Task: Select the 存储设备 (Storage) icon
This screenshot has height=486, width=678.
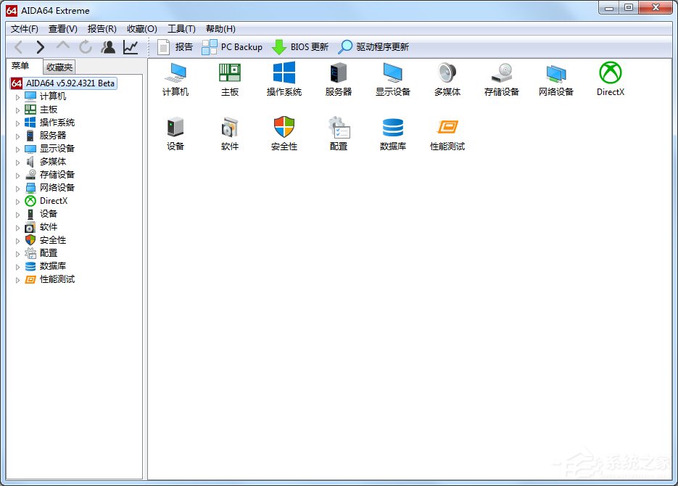Action: [x=501, y=76]
